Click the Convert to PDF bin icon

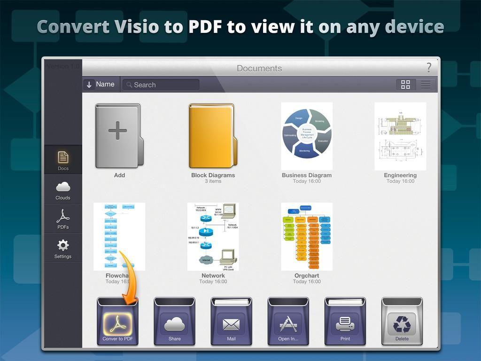click(x=117, y=321)
